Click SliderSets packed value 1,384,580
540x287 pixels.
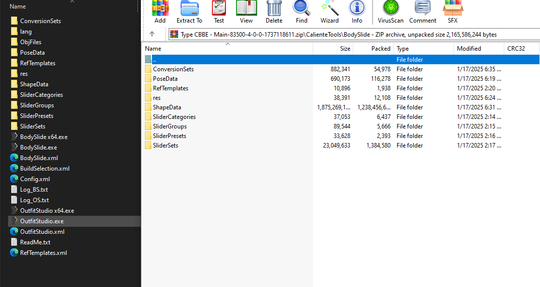378,146
